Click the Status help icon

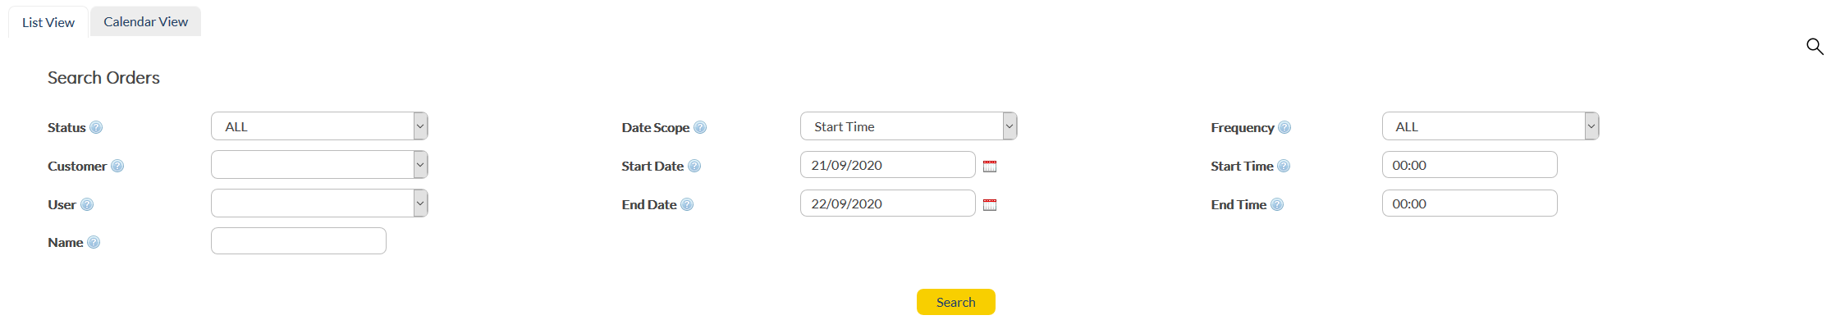96,127
